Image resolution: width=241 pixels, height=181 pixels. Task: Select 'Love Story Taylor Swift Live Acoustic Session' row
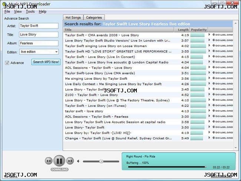(148, 122)
